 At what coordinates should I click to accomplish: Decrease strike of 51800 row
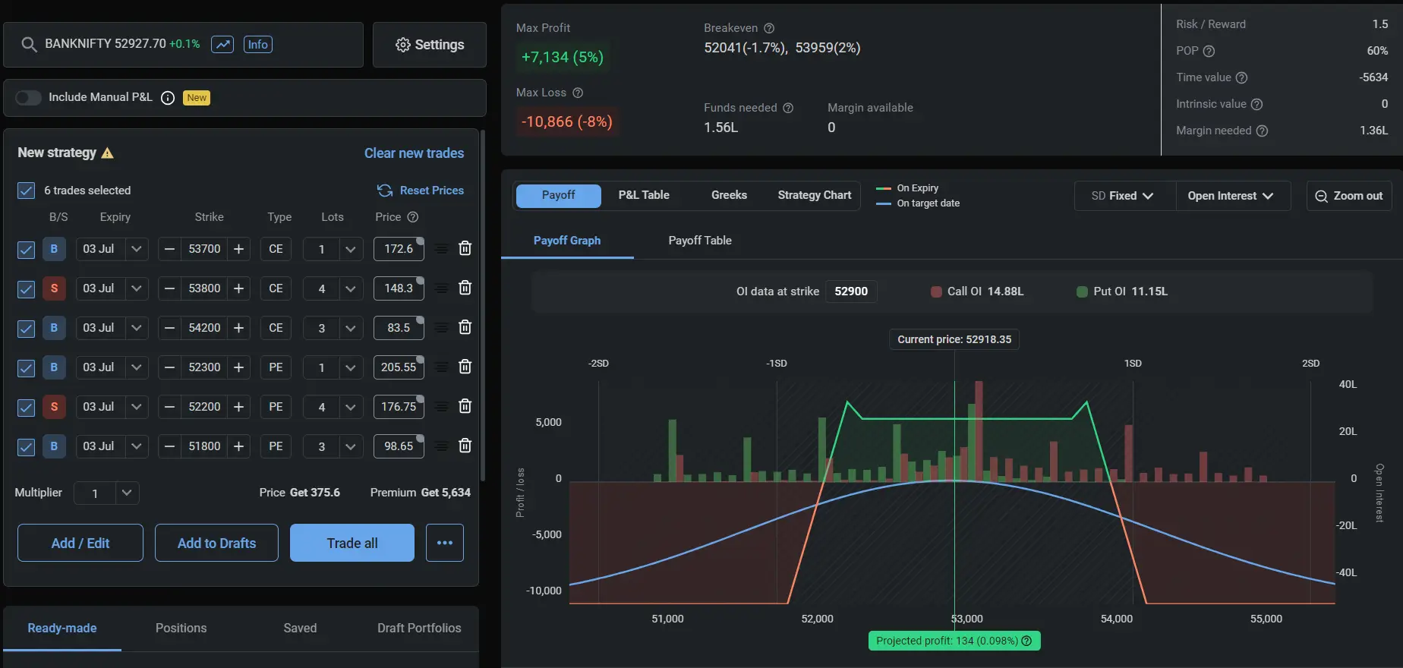[x=169, y=446]
